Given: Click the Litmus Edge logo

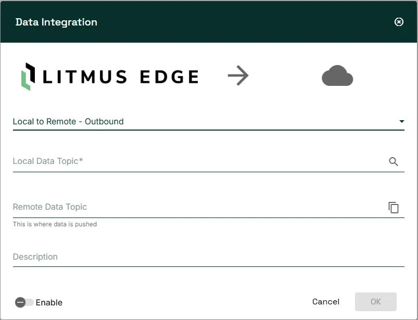Looking at the screenshot, I should click(x=110, y=76).
